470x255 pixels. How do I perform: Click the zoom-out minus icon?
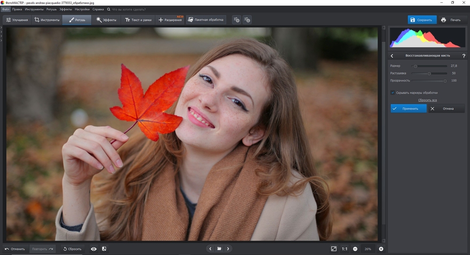(x=355, y=249)
